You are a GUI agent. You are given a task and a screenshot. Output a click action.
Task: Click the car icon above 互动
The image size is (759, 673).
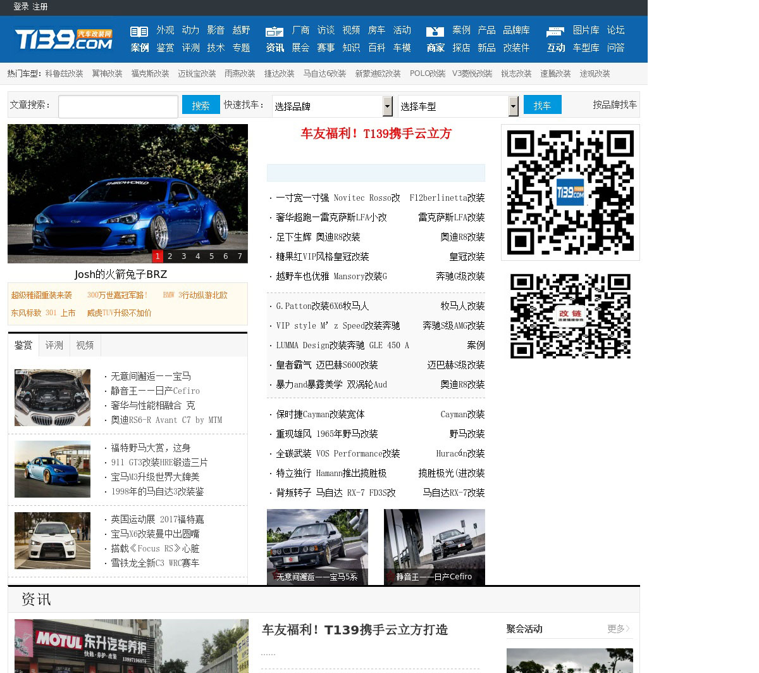pos(555,31)
